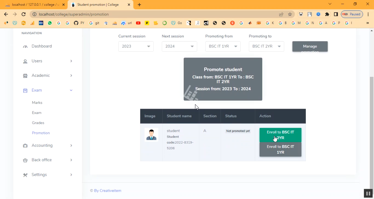Screen dimensions: 374x199
Task: Open the Promoting to BSC IT 2YR dropdown
Action: tap(266, 46)
